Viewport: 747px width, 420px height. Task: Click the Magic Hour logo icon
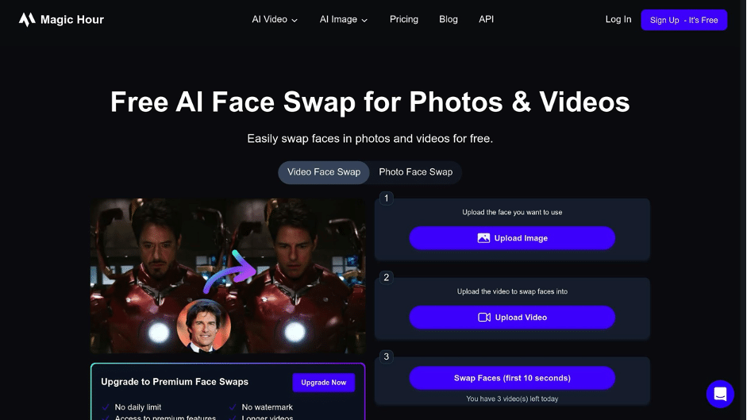(x=27, y=20)
